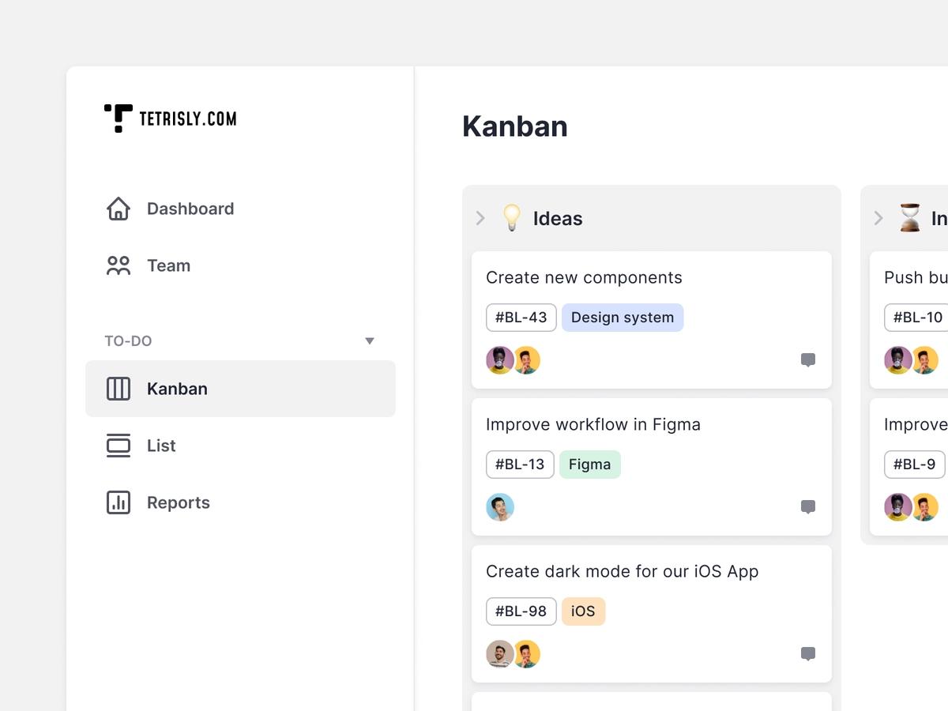Click the Reports chart icon
948x711 pixels.
click(x=118, y=502)
